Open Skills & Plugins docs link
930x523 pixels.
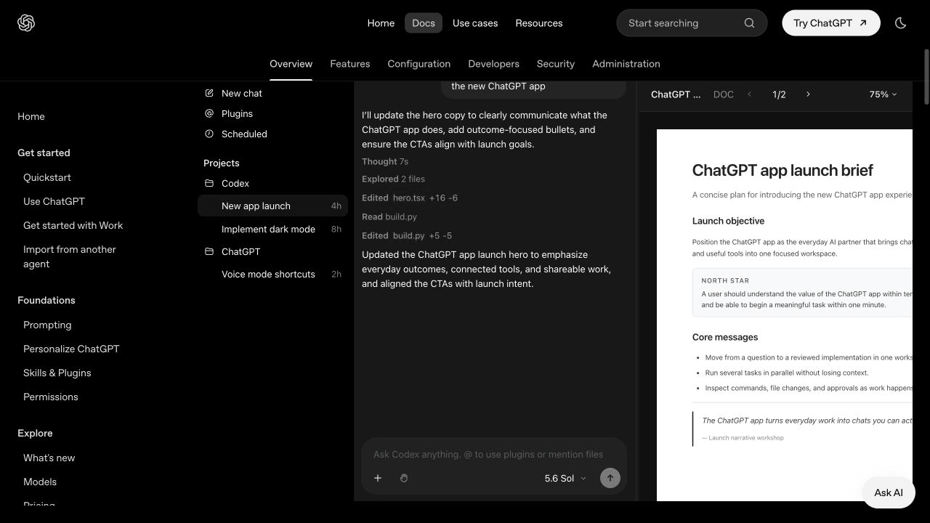pos(57,373)
